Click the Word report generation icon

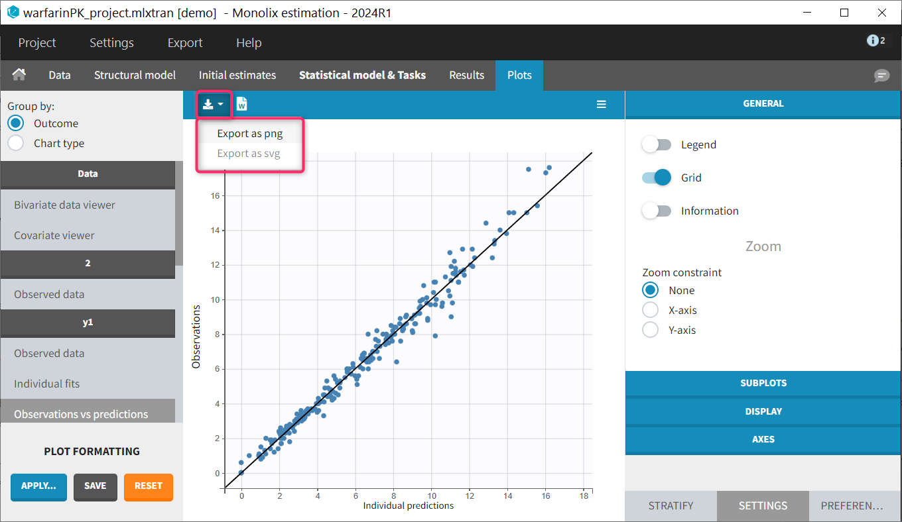coord(242,104)
